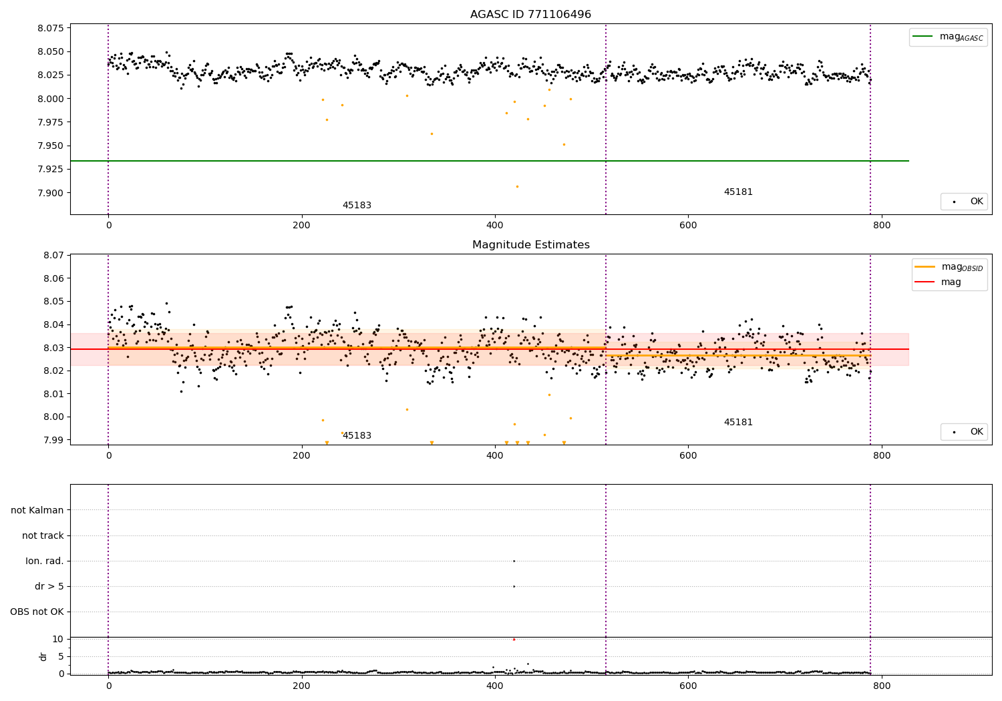Click the x-tick '800' under the middle plot

pyautogui.click(x=882, y=456)
